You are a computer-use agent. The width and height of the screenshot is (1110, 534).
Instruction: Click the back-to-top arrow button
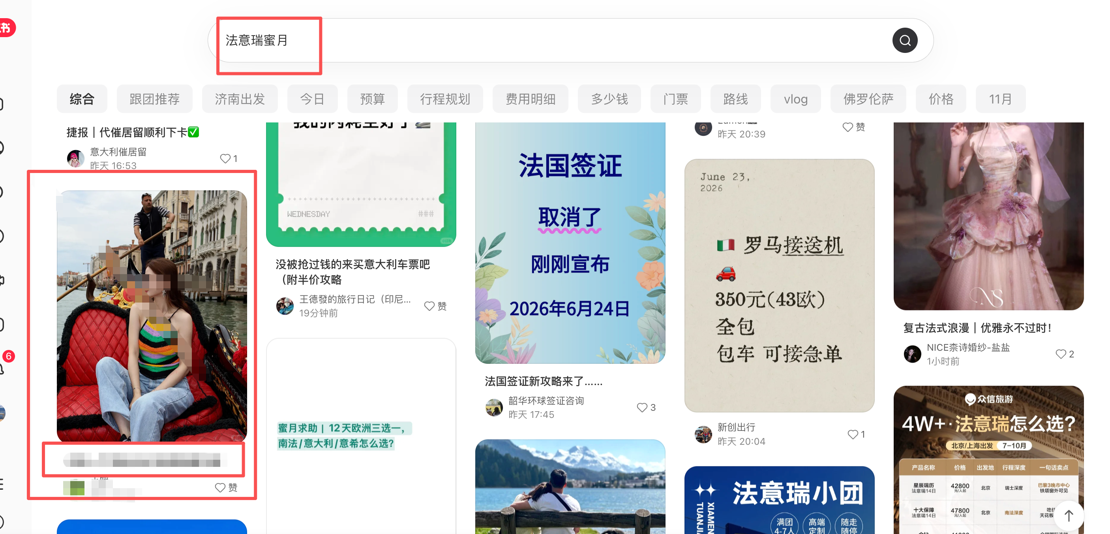tap(1069, 516)
